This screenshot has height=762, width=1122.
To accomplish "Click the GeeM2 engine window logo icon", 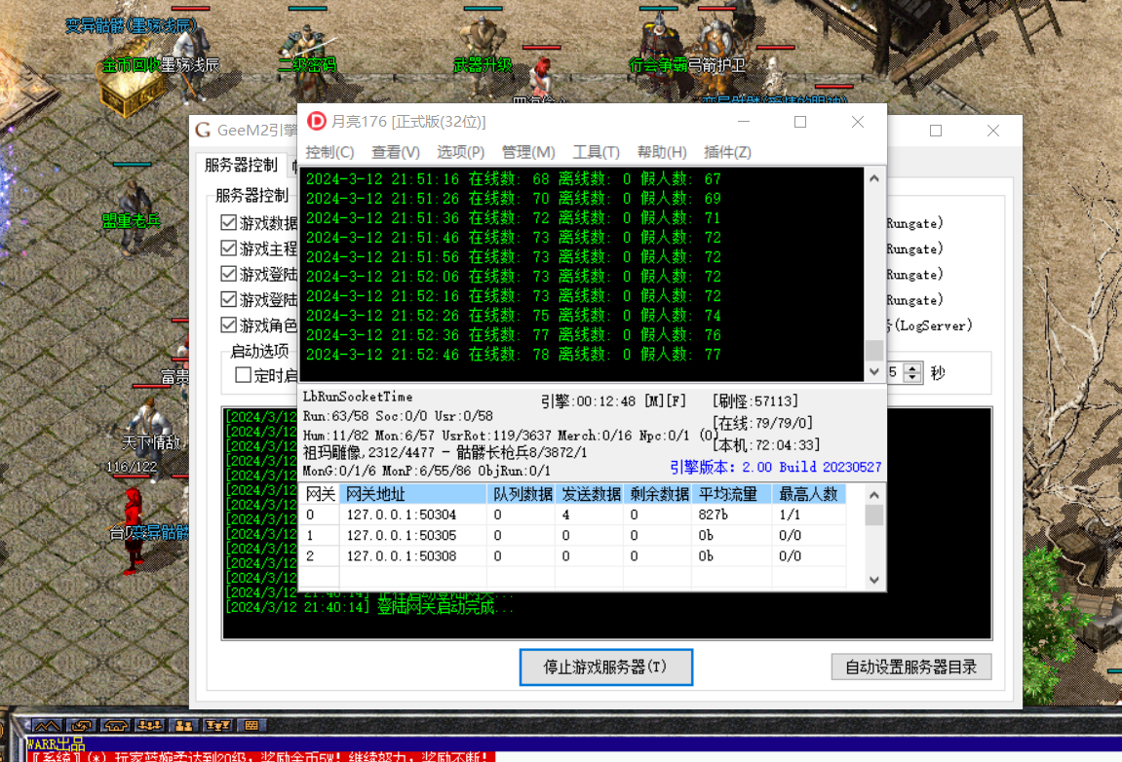I will click(x=203, y=131).
